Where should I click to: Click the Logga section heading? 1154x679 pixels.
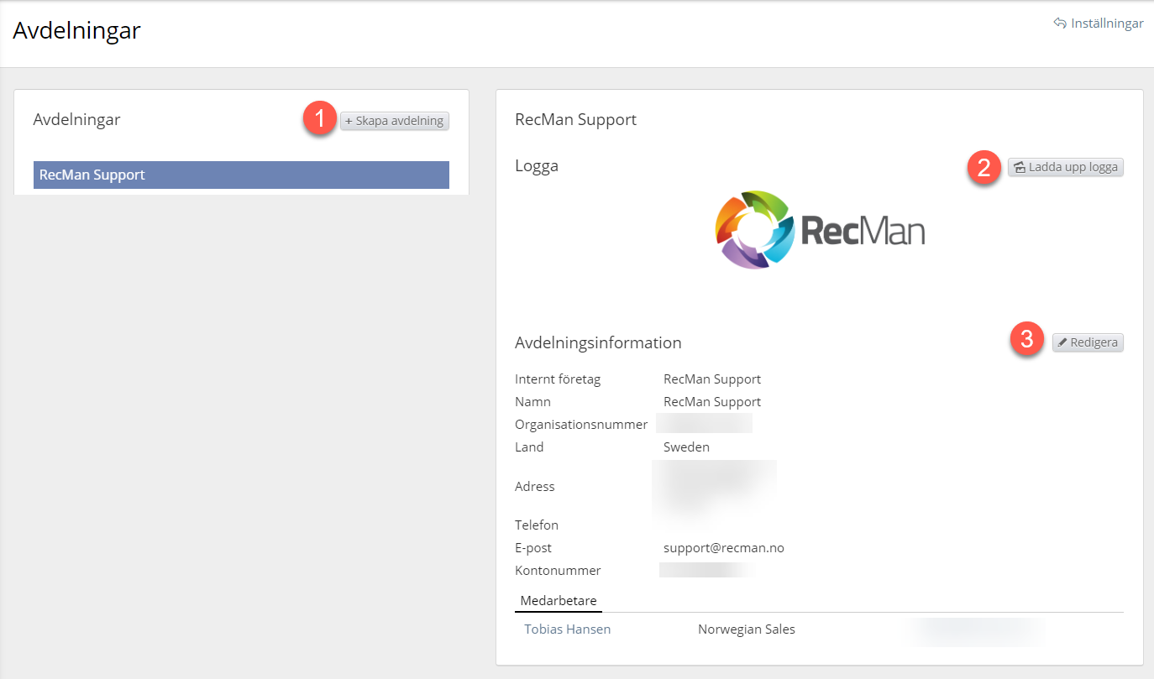(537, 166)
